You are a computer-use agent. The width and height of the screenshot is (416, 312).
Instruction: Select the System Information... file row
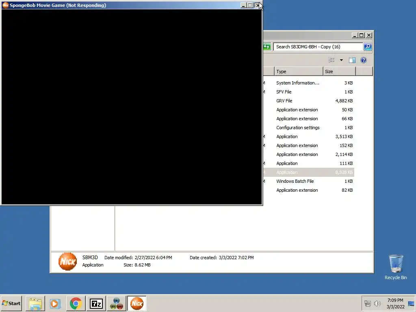(x=309, y=83)
